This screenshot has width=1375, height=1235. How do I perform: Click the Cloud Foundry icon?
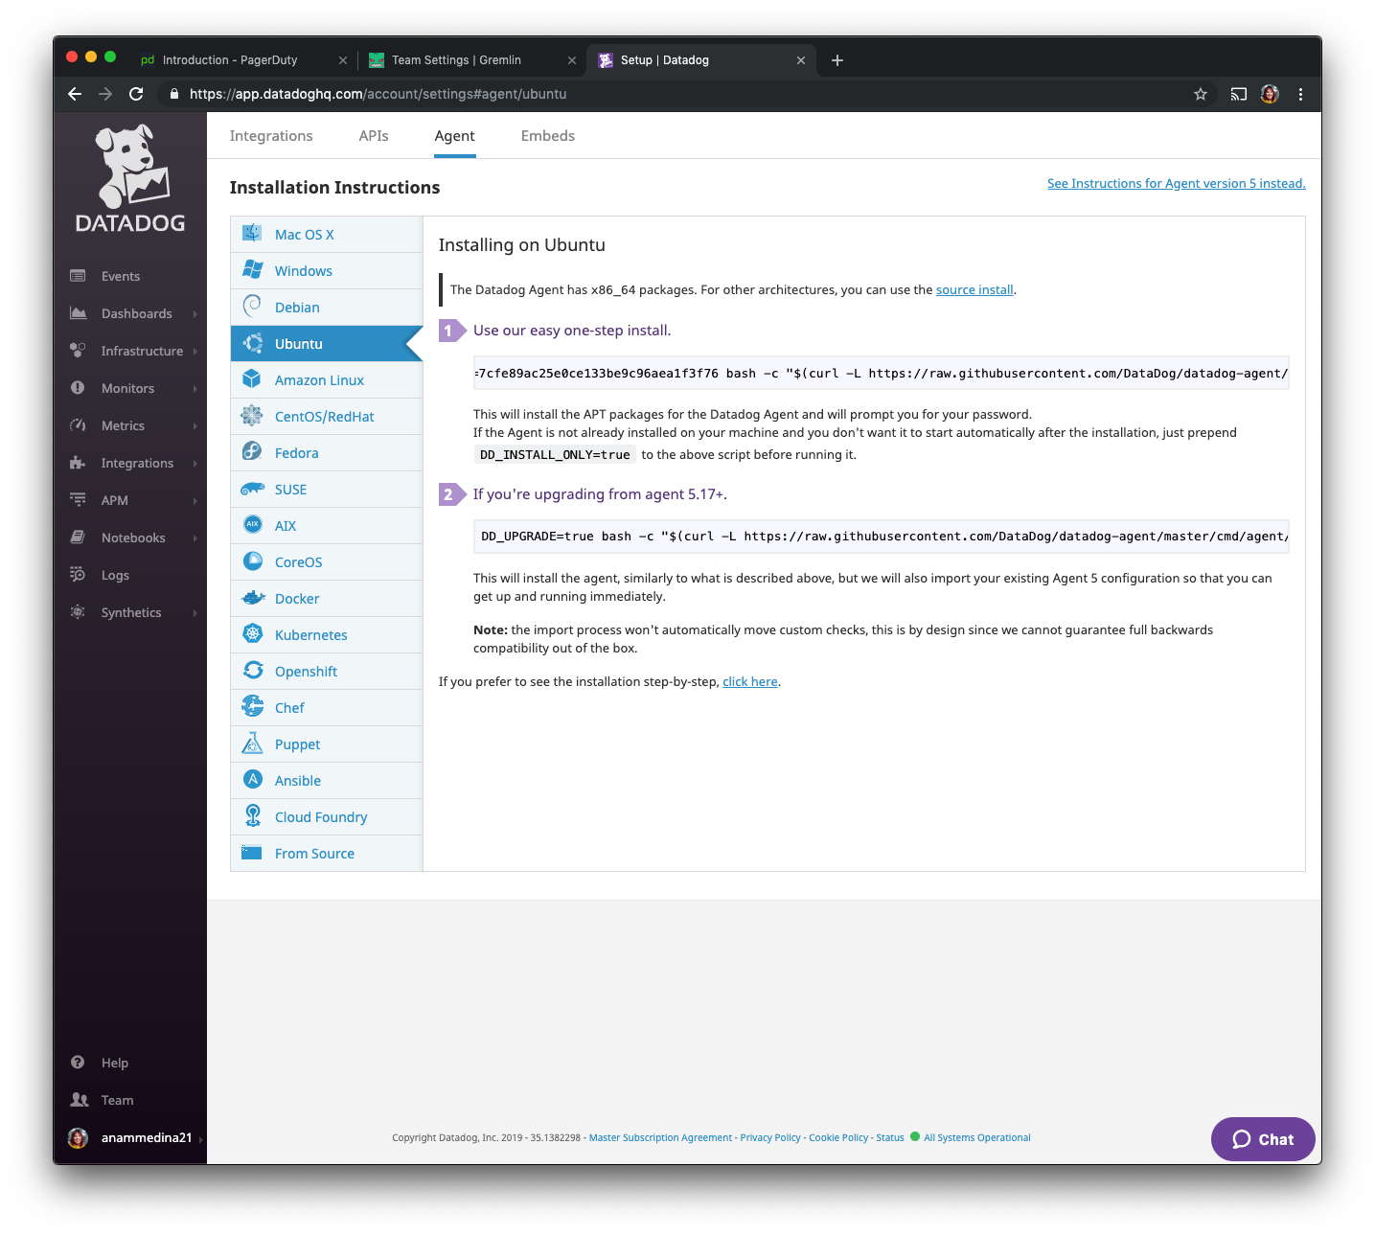tap(252, 816)
